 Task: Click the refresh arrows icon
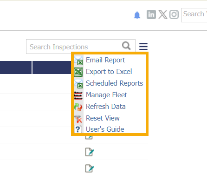(x=78, y=107)
